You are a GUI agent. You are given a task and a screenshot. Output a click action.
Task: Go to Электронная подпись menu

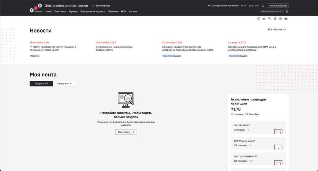point(93,11)
